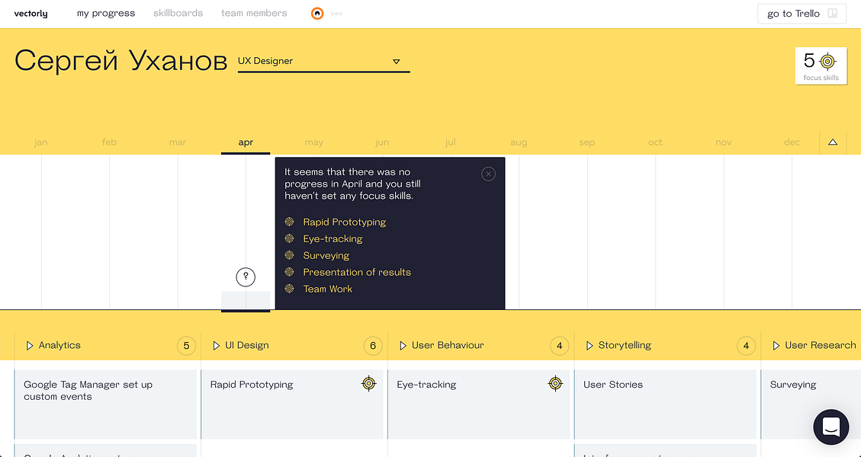Viewport: 861px width, 457px height.
Task: Expand the UI Design skill column
Action: [x=217, y=346]
